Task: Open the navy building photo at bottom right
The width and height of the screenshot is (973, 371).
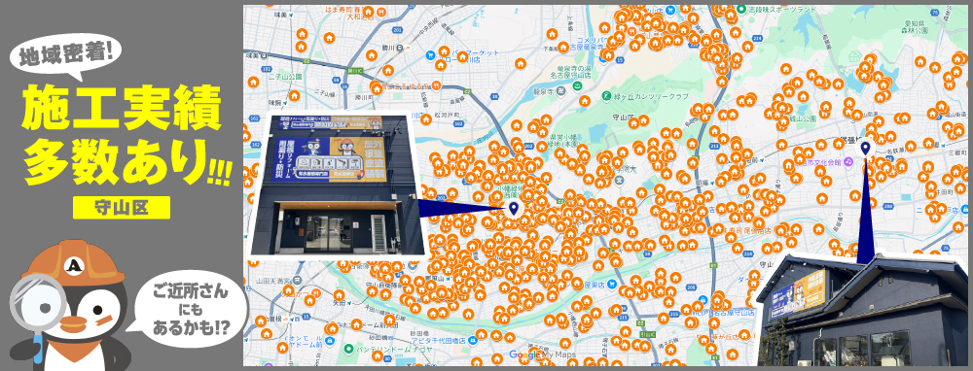Action: 863,310
